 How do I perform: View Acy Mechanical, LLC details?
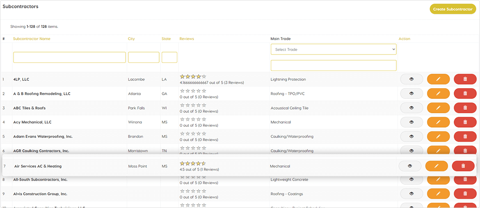[411, 122]
